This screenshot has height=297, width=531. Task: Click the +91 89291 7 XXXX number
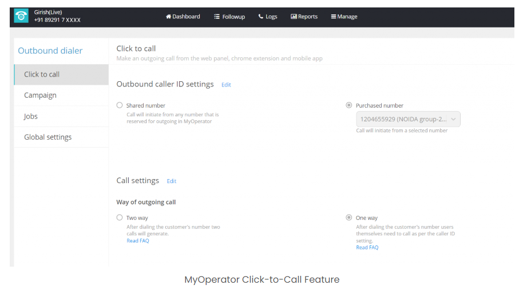coord(57,20)
